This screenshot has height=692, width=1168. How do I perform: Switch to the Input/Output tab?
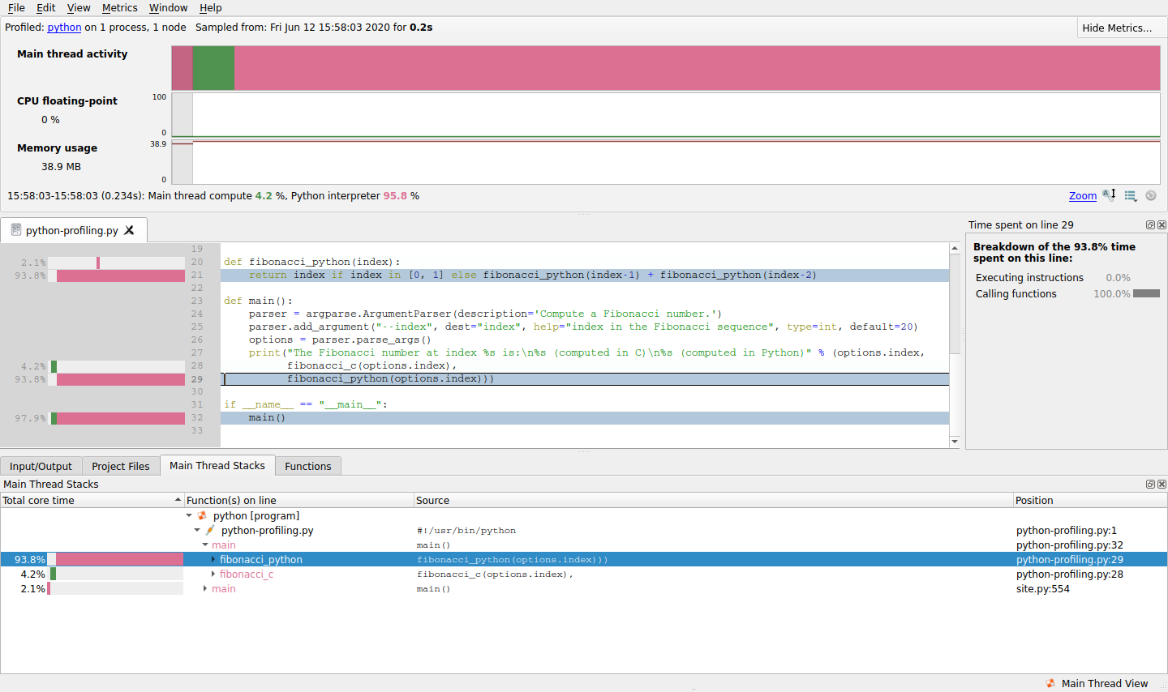coord(41,466)
